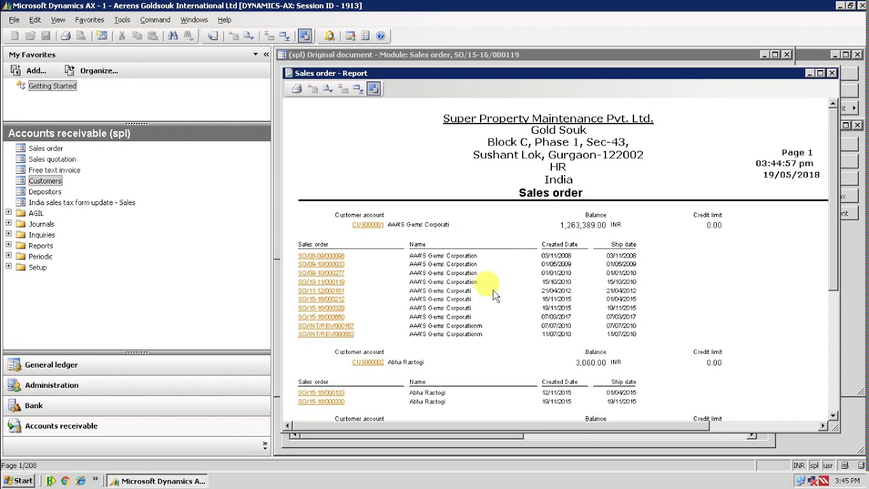Click INR currency in status bar
The image size is (869, 489).
[x=799, y=465]
